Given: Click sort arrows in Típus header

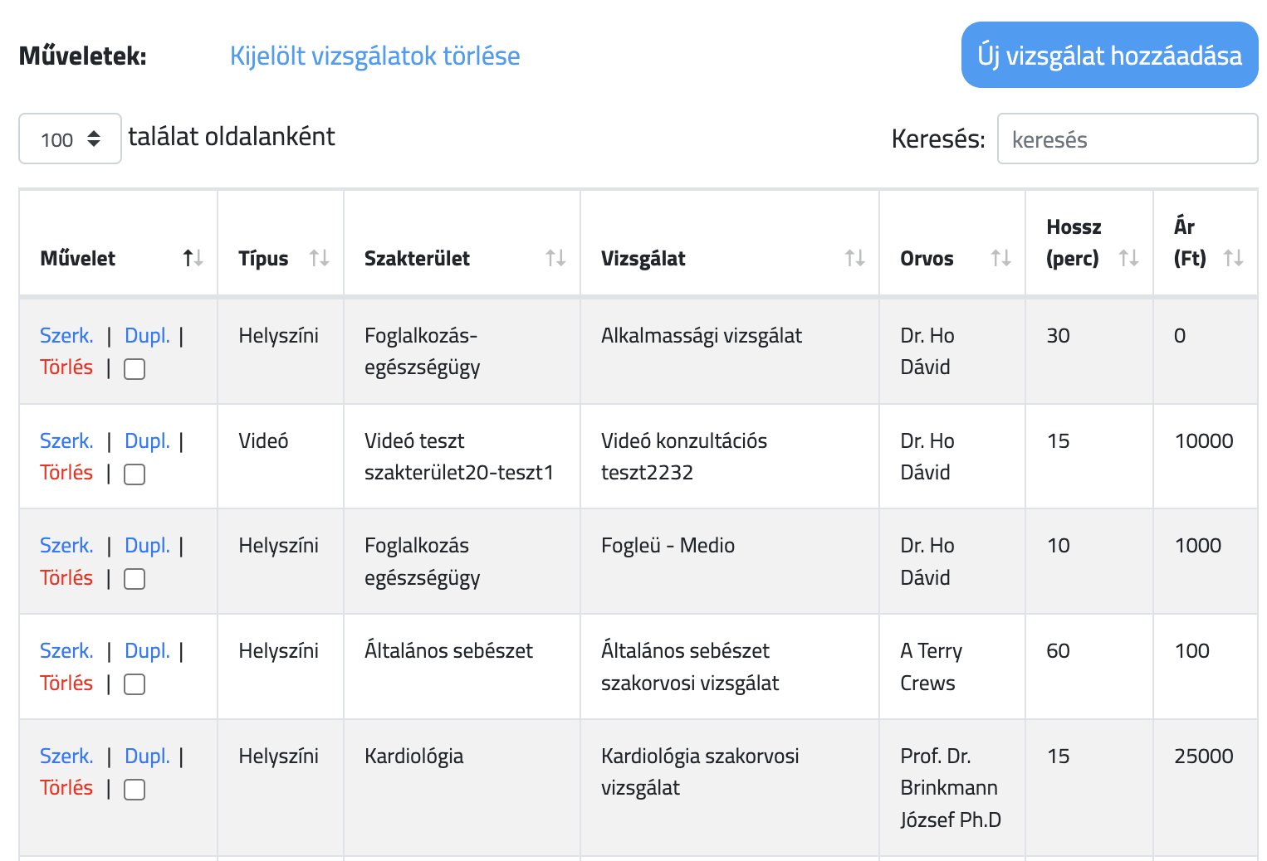Looking at the screenshot, I should pos(319,259).
